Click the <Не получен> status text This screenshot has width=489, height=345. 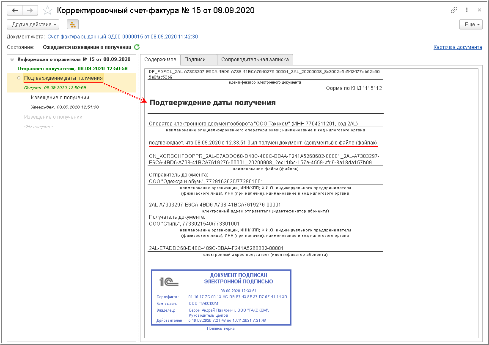click(38, 126)
